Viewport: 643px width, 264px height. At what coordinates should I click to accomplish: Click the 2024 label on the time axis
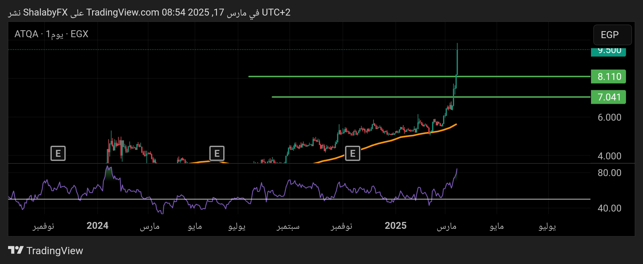98,226
